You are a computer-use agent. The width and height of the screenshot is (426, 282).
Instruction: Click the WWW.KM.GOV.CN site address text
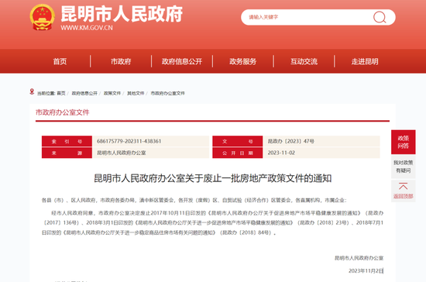87,27
